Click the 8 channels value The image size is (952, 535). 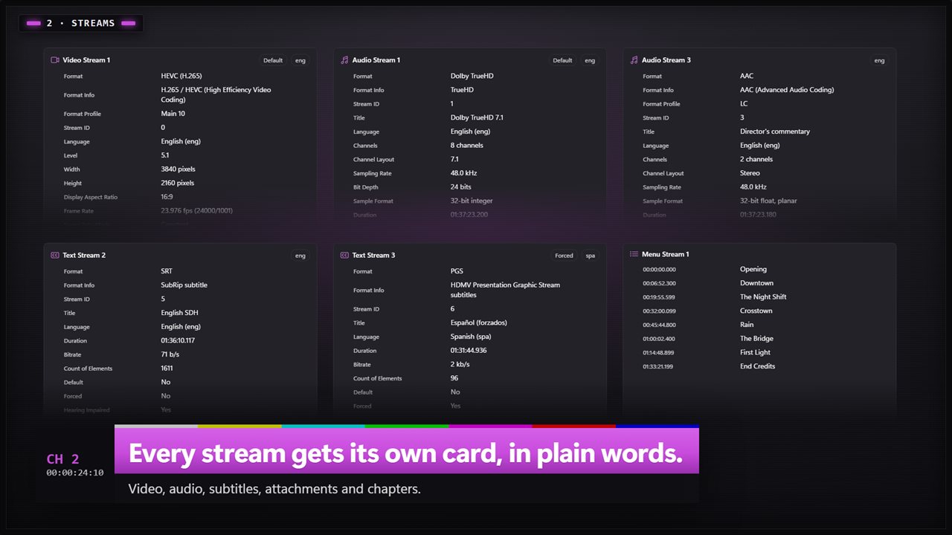[x=466, y=146]
